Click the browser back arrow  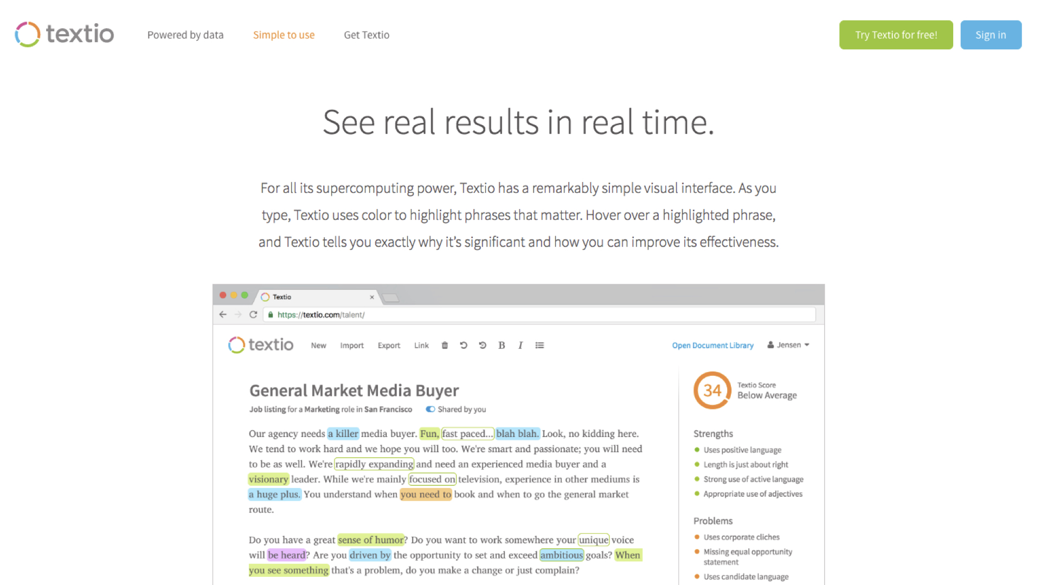pyautogui.click(x=223, y=314)
